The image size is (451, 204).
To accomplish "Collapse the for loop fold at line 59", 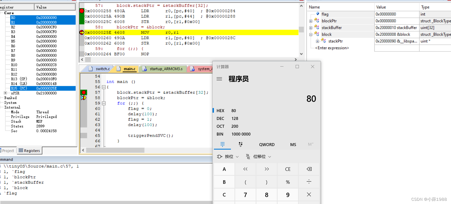I will pyautogui.click(x=104, y=103).
